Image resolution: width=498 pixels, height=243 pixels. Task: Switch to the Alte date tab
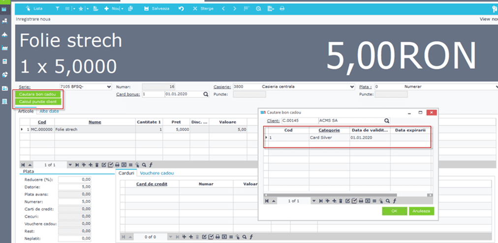(x=49, y=111)
